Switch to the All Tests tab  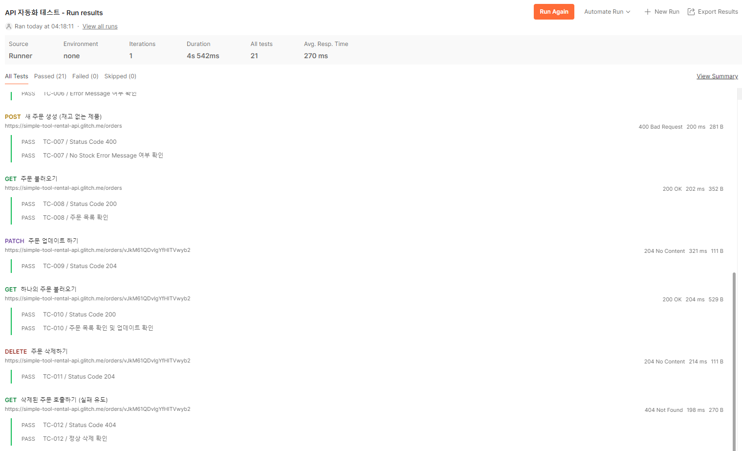17,76
